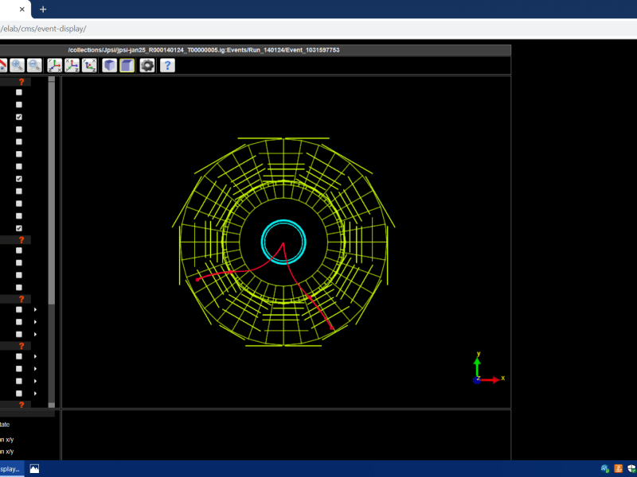Viewport: 637px width, 477px height.
Task: Click the axis-view icon left of the perspective cube
Action: click(x=90, y=66)
